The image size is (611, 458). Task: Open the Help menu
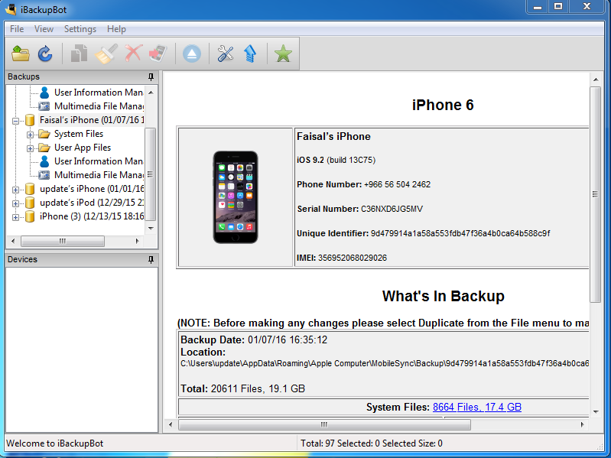(x=116, y=29)
